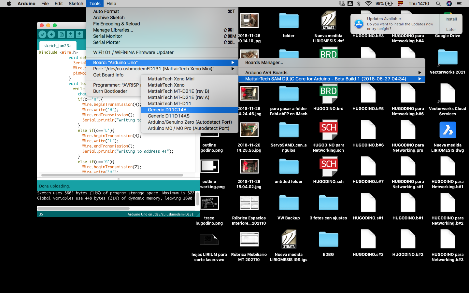This screenshot has width=469, height=293.
Task: Select the HUGODINO.brd file icon on desktop
Action: coord(328,94)
